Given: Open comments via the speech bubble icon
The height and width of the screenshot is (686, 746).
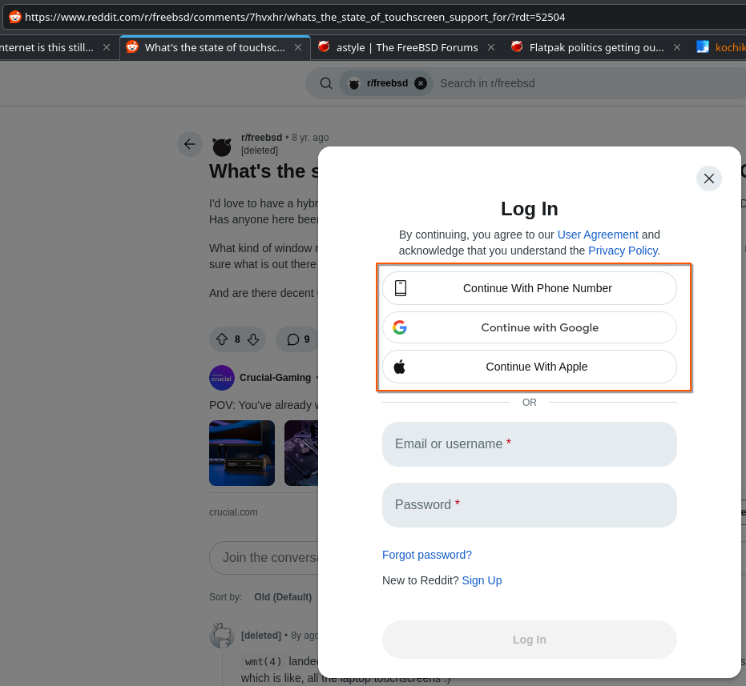Looking at the screenshot, I should (293, 339).
